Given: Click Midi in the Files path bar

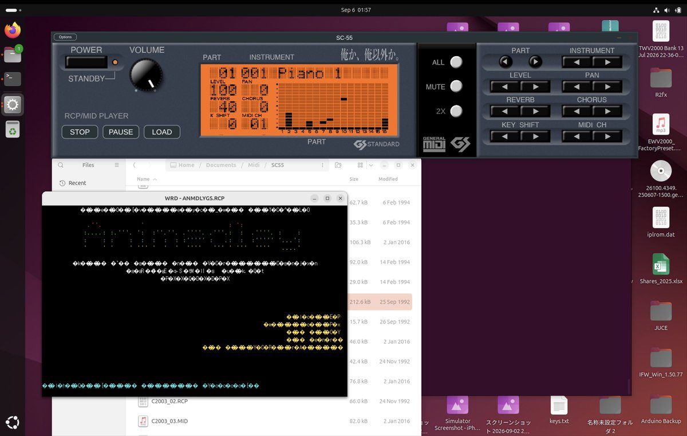Looking at the screenshot, I should [x=254, y=165].
